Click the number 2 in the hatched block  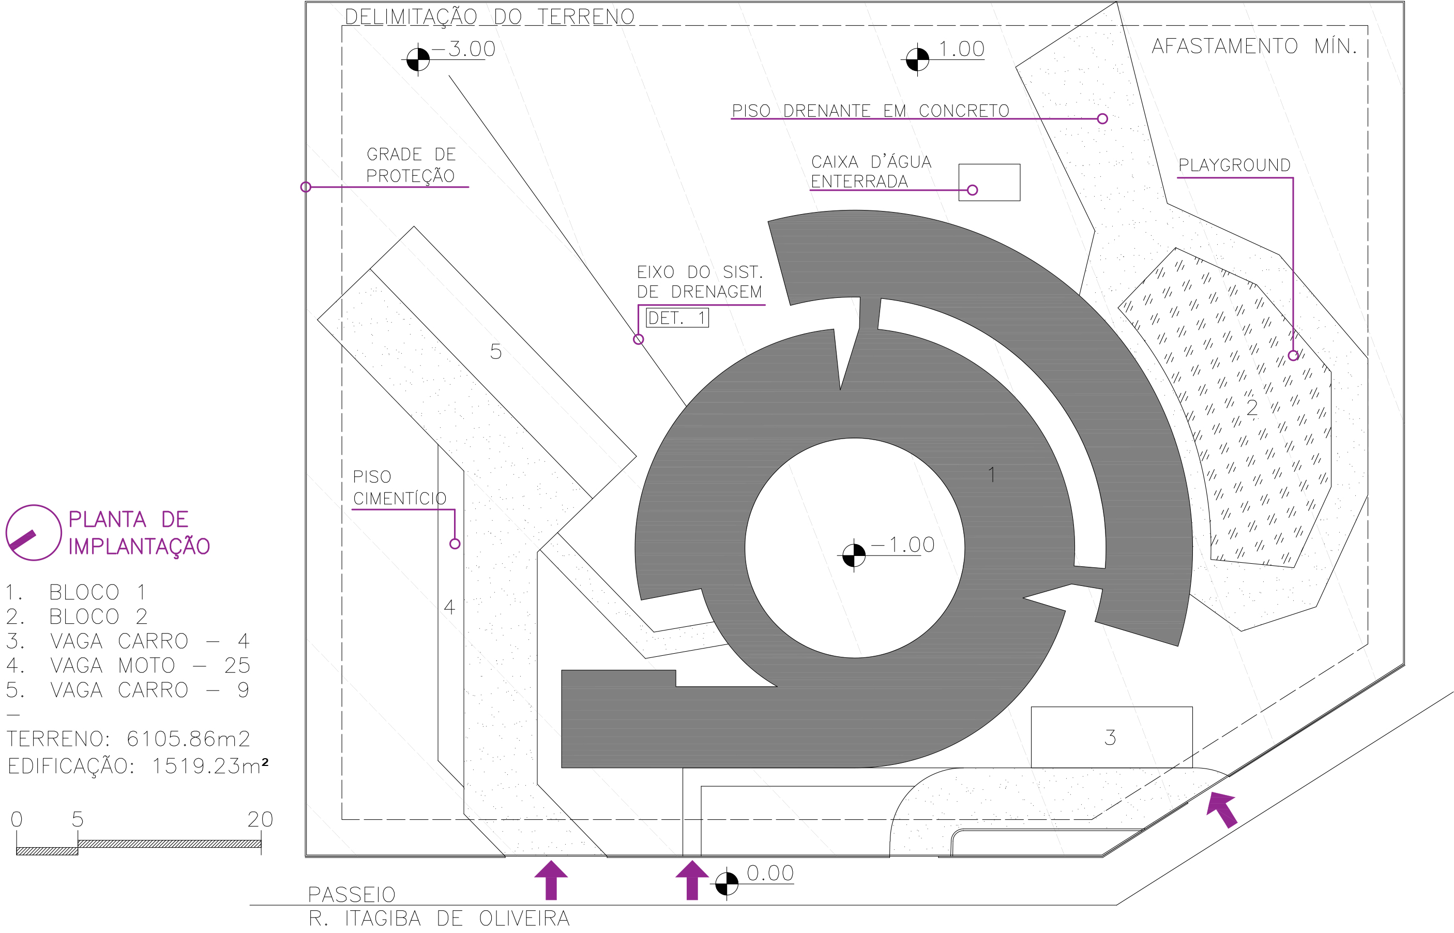(1252, 408)
